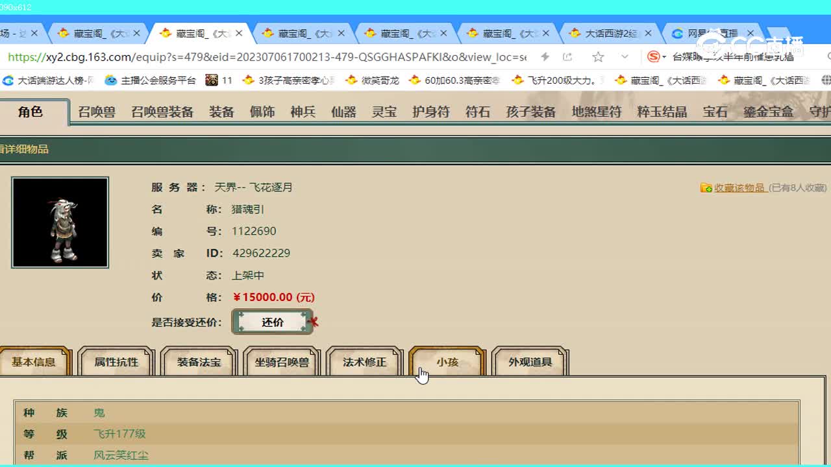The image size is (831, 467).
Task: Switch to the 大话西游2经 browser tab
Action: (609, 33)
